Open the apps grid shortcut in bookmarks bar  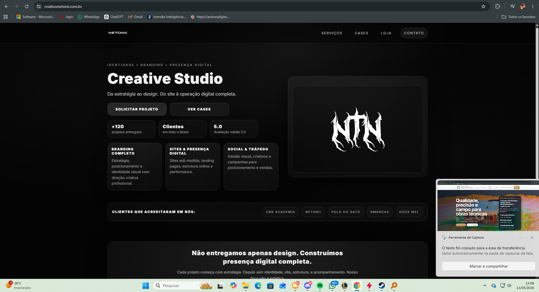point(6,17)
